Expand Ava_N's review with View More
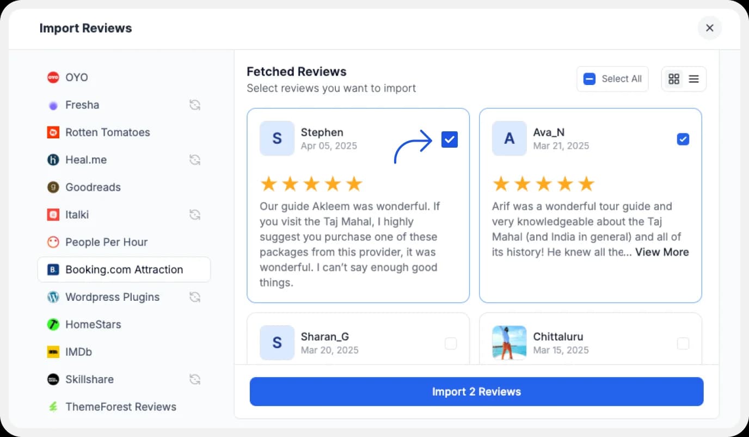 coord(662,252)
